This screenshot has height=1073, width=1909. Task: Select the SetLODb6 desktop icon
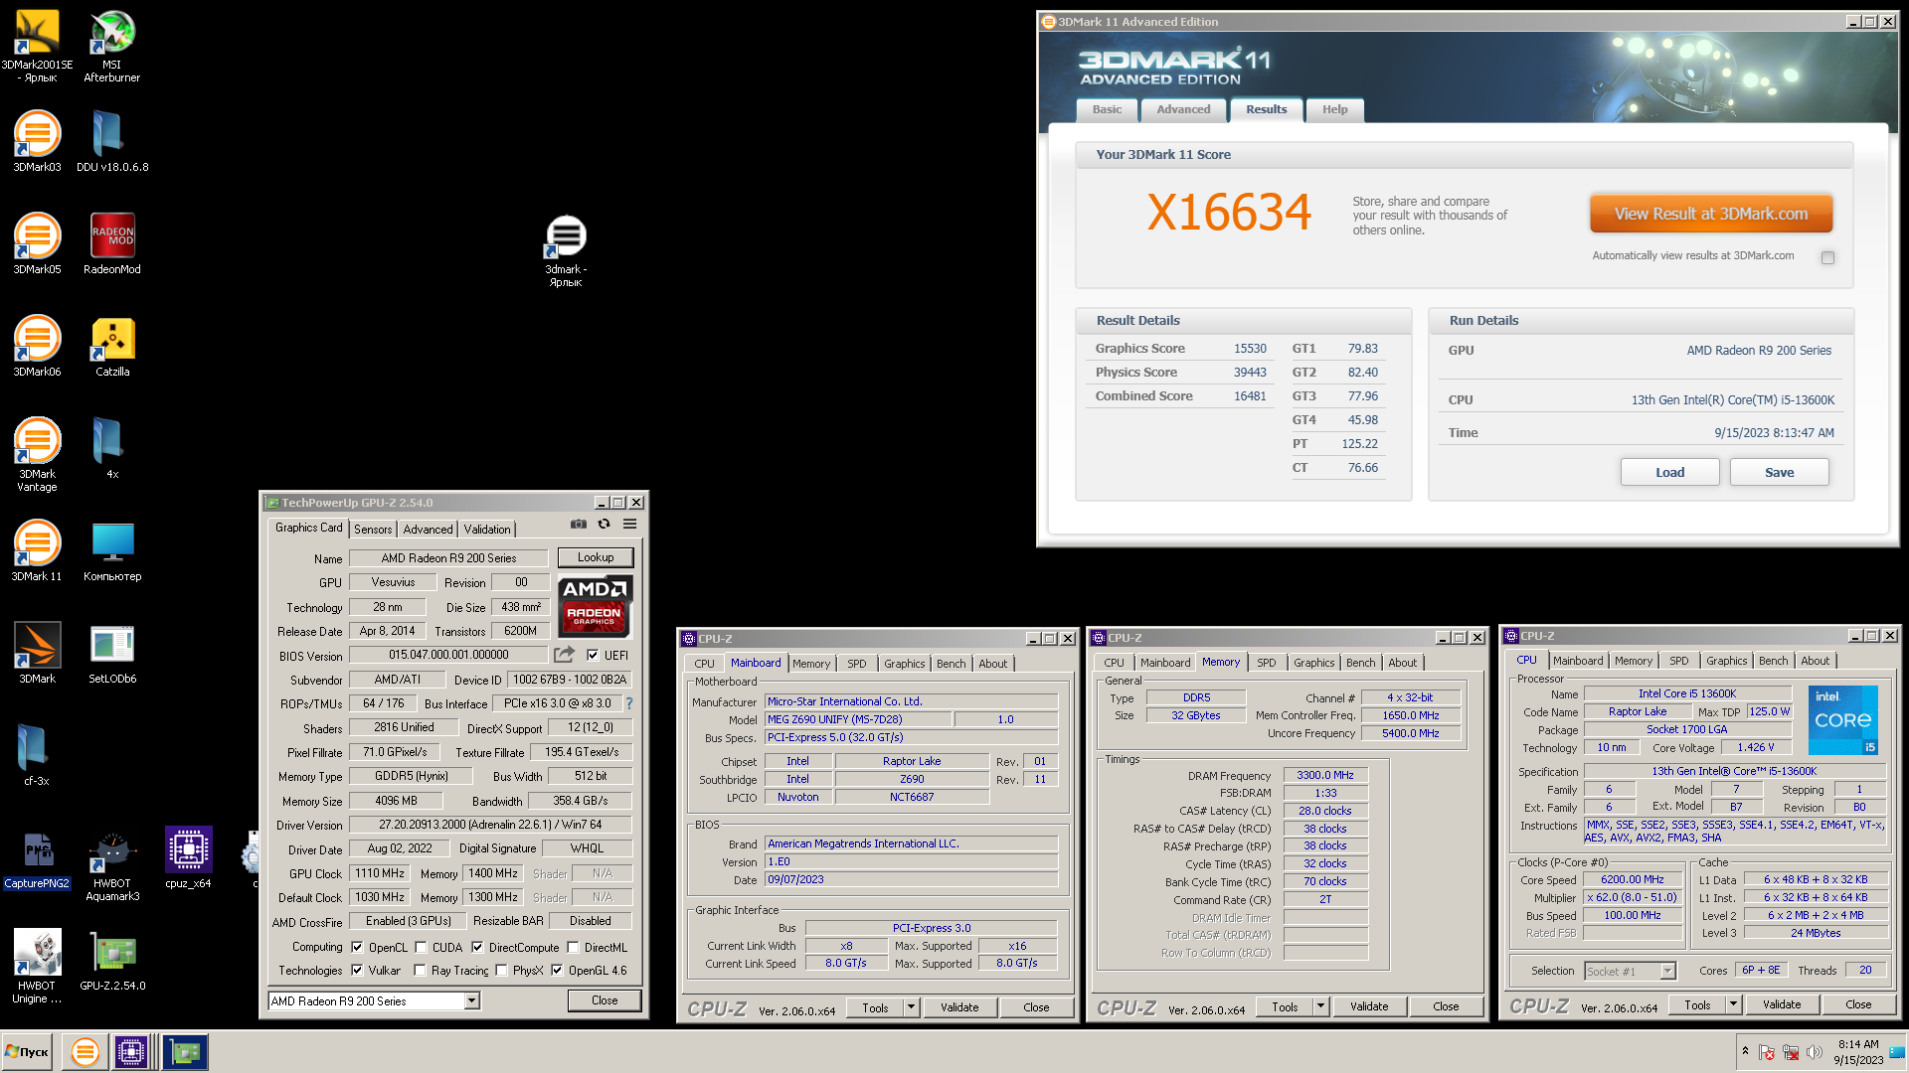click(112, 653)
